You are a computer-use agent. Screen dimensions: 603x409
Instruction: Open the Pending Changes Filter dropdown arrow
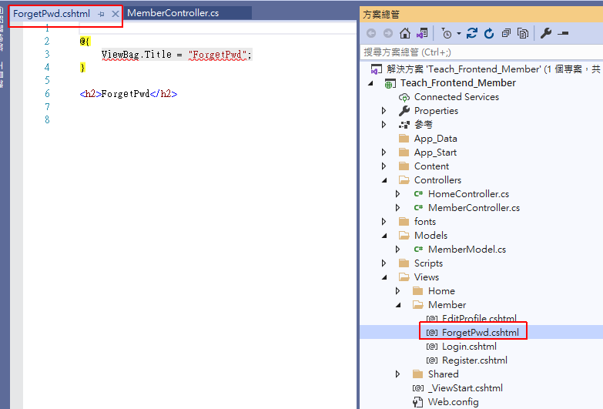pyautogui.click(x=459, y=34)
